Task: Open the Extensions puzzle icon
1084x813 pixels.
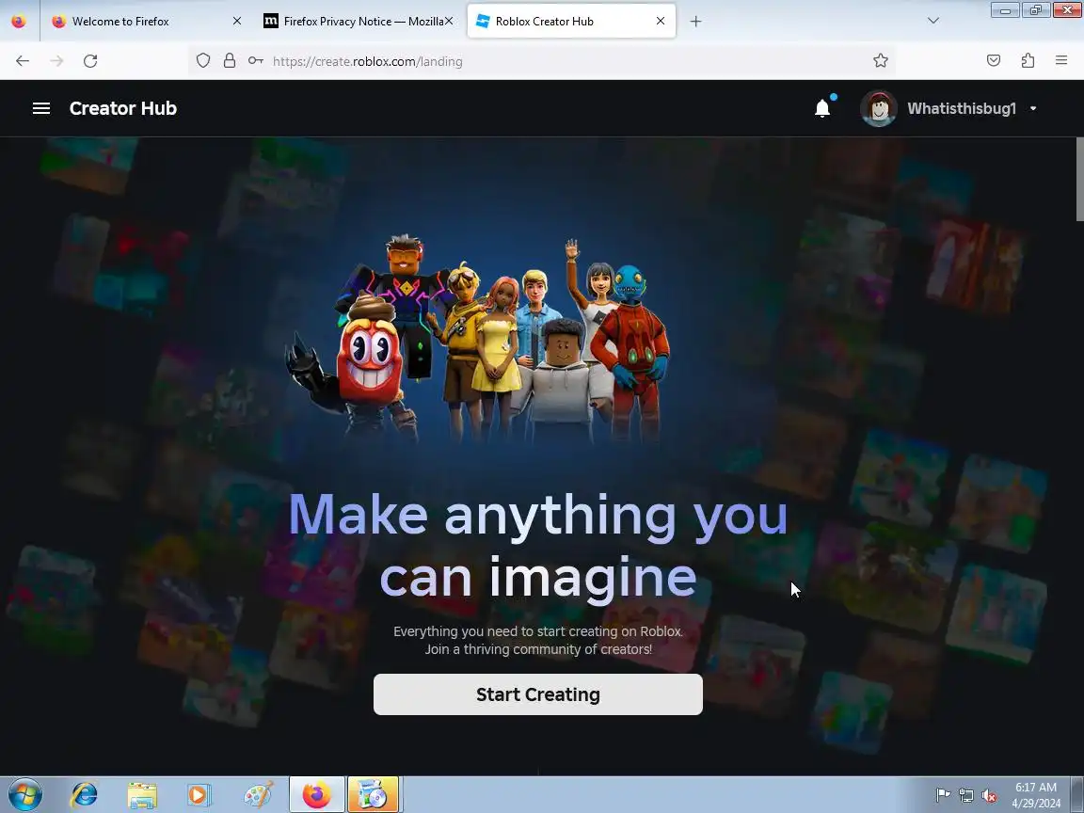Action: coord(1028,61)
